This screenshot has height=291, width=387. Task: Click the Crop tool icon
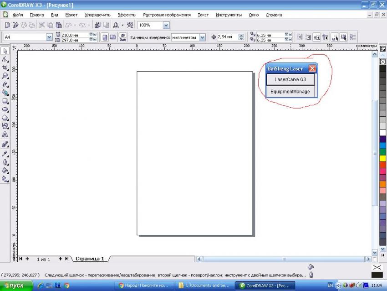[5, 68]
